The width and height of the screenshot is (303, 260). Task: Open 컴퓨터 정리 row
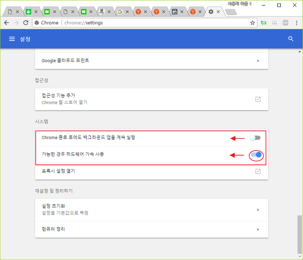click(151, 230)
